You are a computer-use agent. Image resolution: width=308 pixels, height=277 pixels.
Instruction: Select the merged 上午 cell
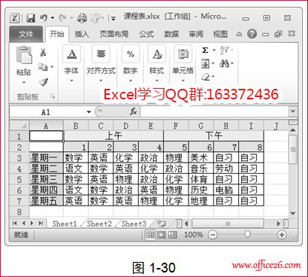point(113,136)
